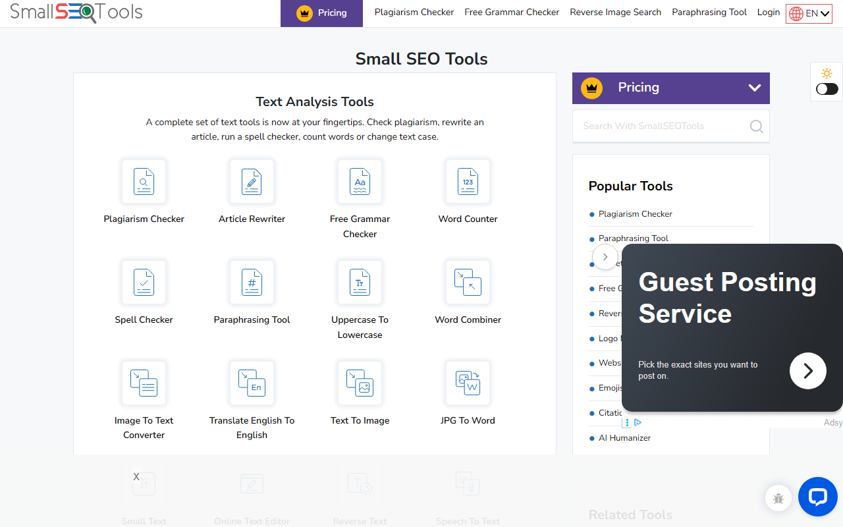
Task: Click the Guest Posting Service ad headline
Action: coord(728,298)
